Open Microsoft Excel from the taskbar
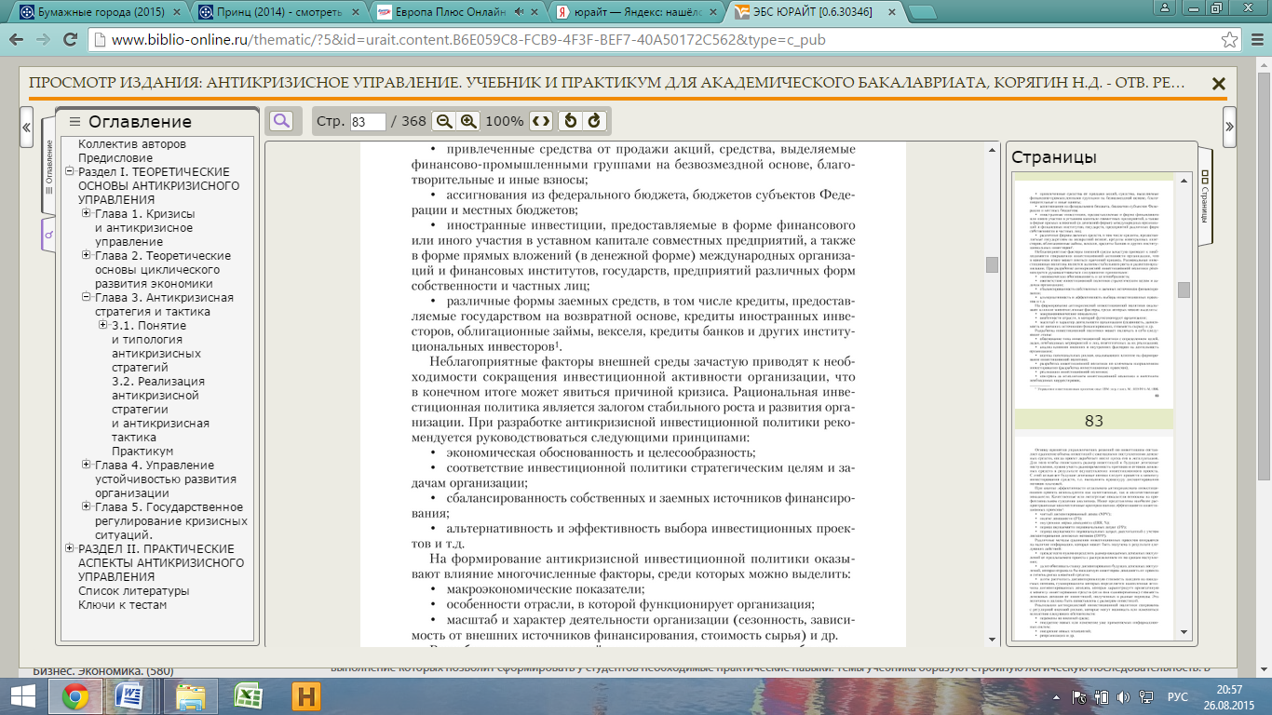This screenshot has width=1272, height=715. (x=248, y=696)
